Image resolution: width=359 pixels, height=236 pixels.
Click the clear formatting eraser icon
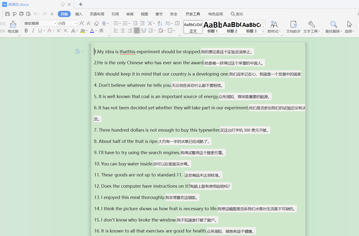pos(97,23)
